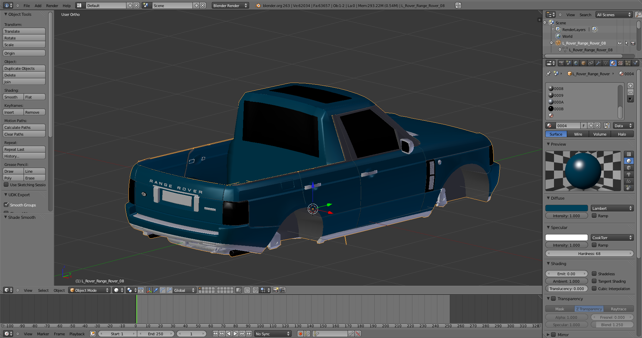The image size is (642, 338).
Task: Toggle Smooth Groups checkbox
Action: coord(6,205)
